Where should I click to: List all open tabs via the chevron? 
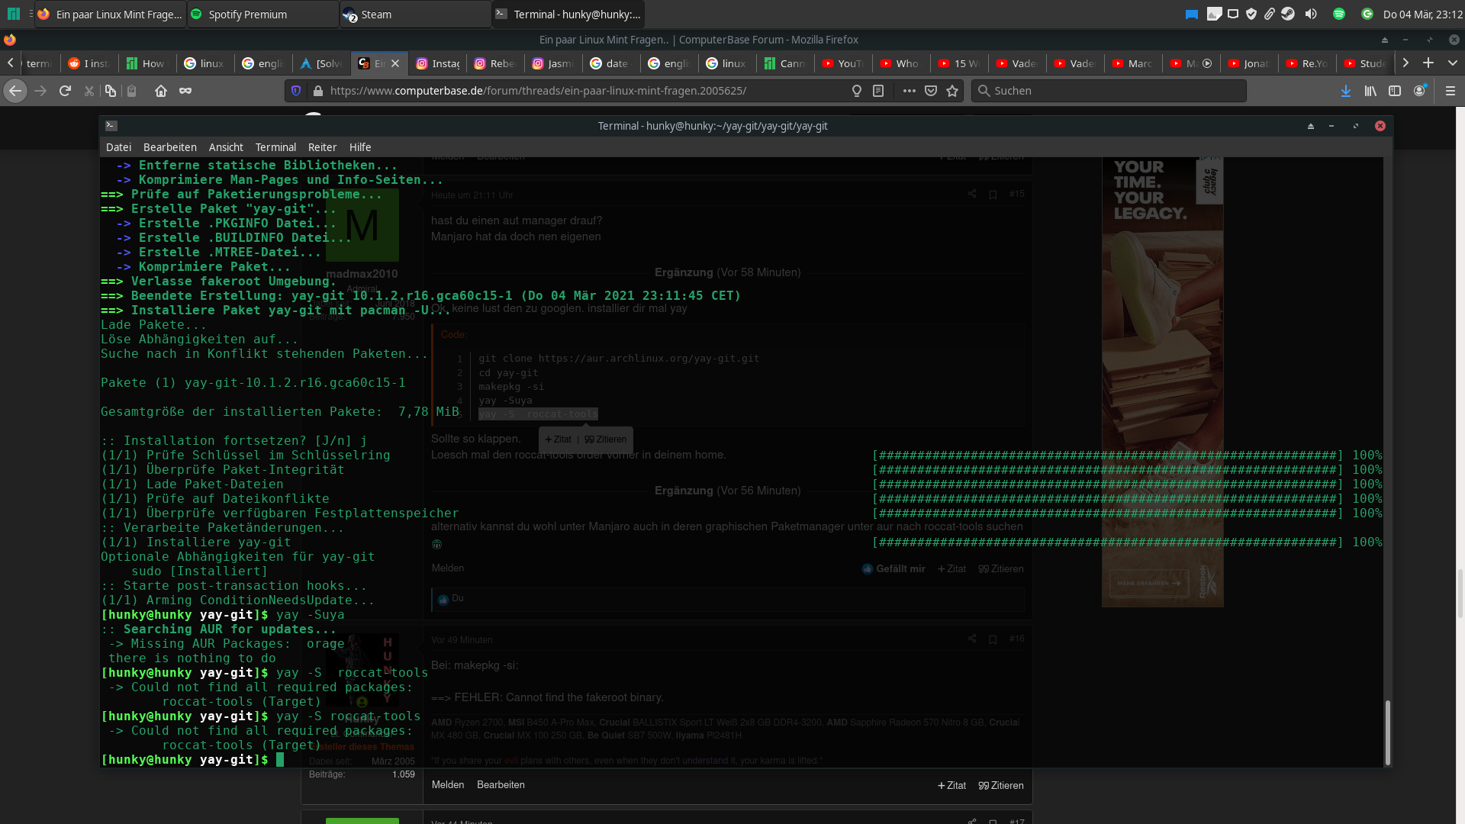coord(1452,63)
